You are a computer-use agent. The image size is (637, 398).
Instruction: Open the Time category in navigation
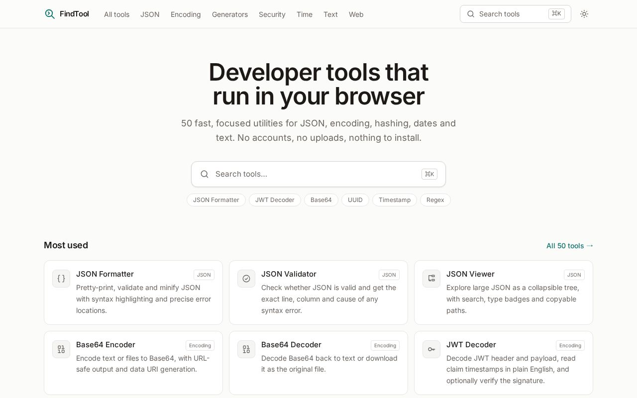pyautogui.click(x=305, y=14)
